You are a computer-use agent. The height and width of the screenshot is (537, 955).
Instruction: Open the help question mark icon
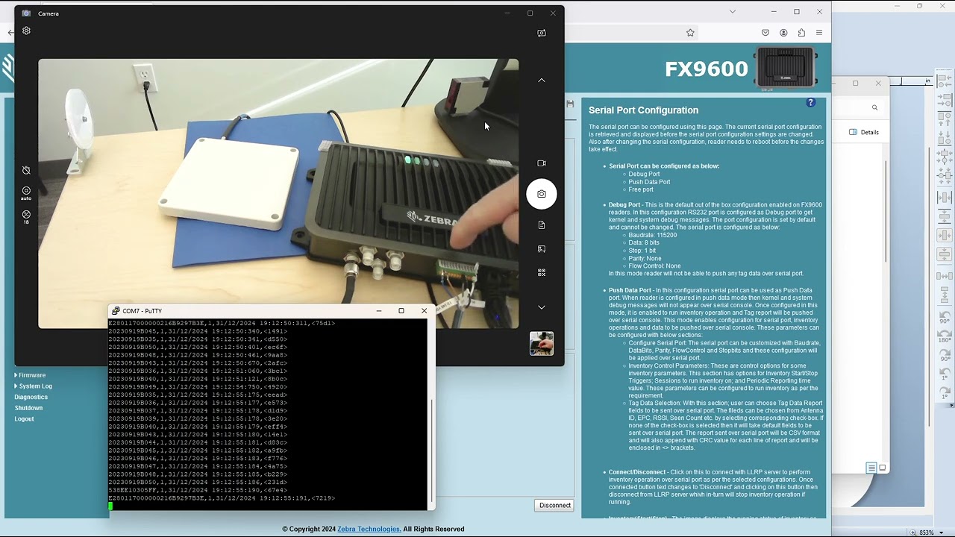click(811, 103)
